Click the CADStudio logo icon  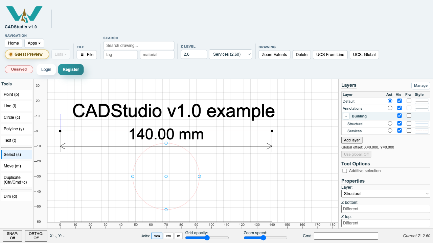[x=24, y=14]
